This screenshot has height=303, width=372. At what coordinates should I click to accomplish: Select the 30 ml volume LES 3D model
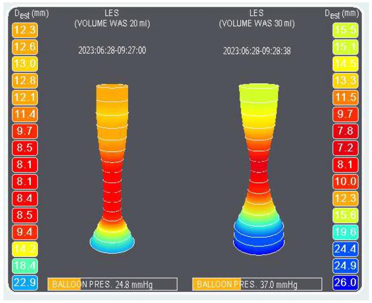click(x=259, y=168)
